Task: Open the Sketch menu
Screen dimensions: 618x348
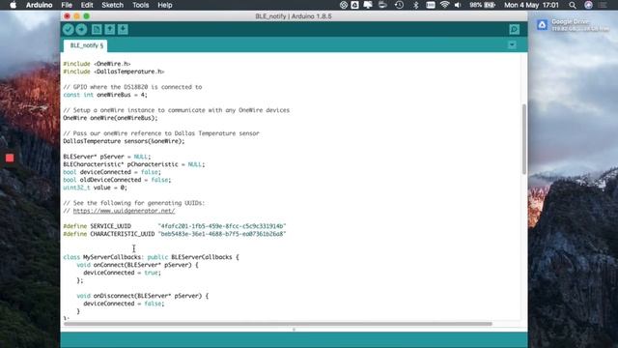Action: pos(112,5)
